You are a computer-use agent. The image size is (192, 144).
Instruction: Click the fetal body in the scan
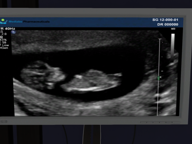91,81
